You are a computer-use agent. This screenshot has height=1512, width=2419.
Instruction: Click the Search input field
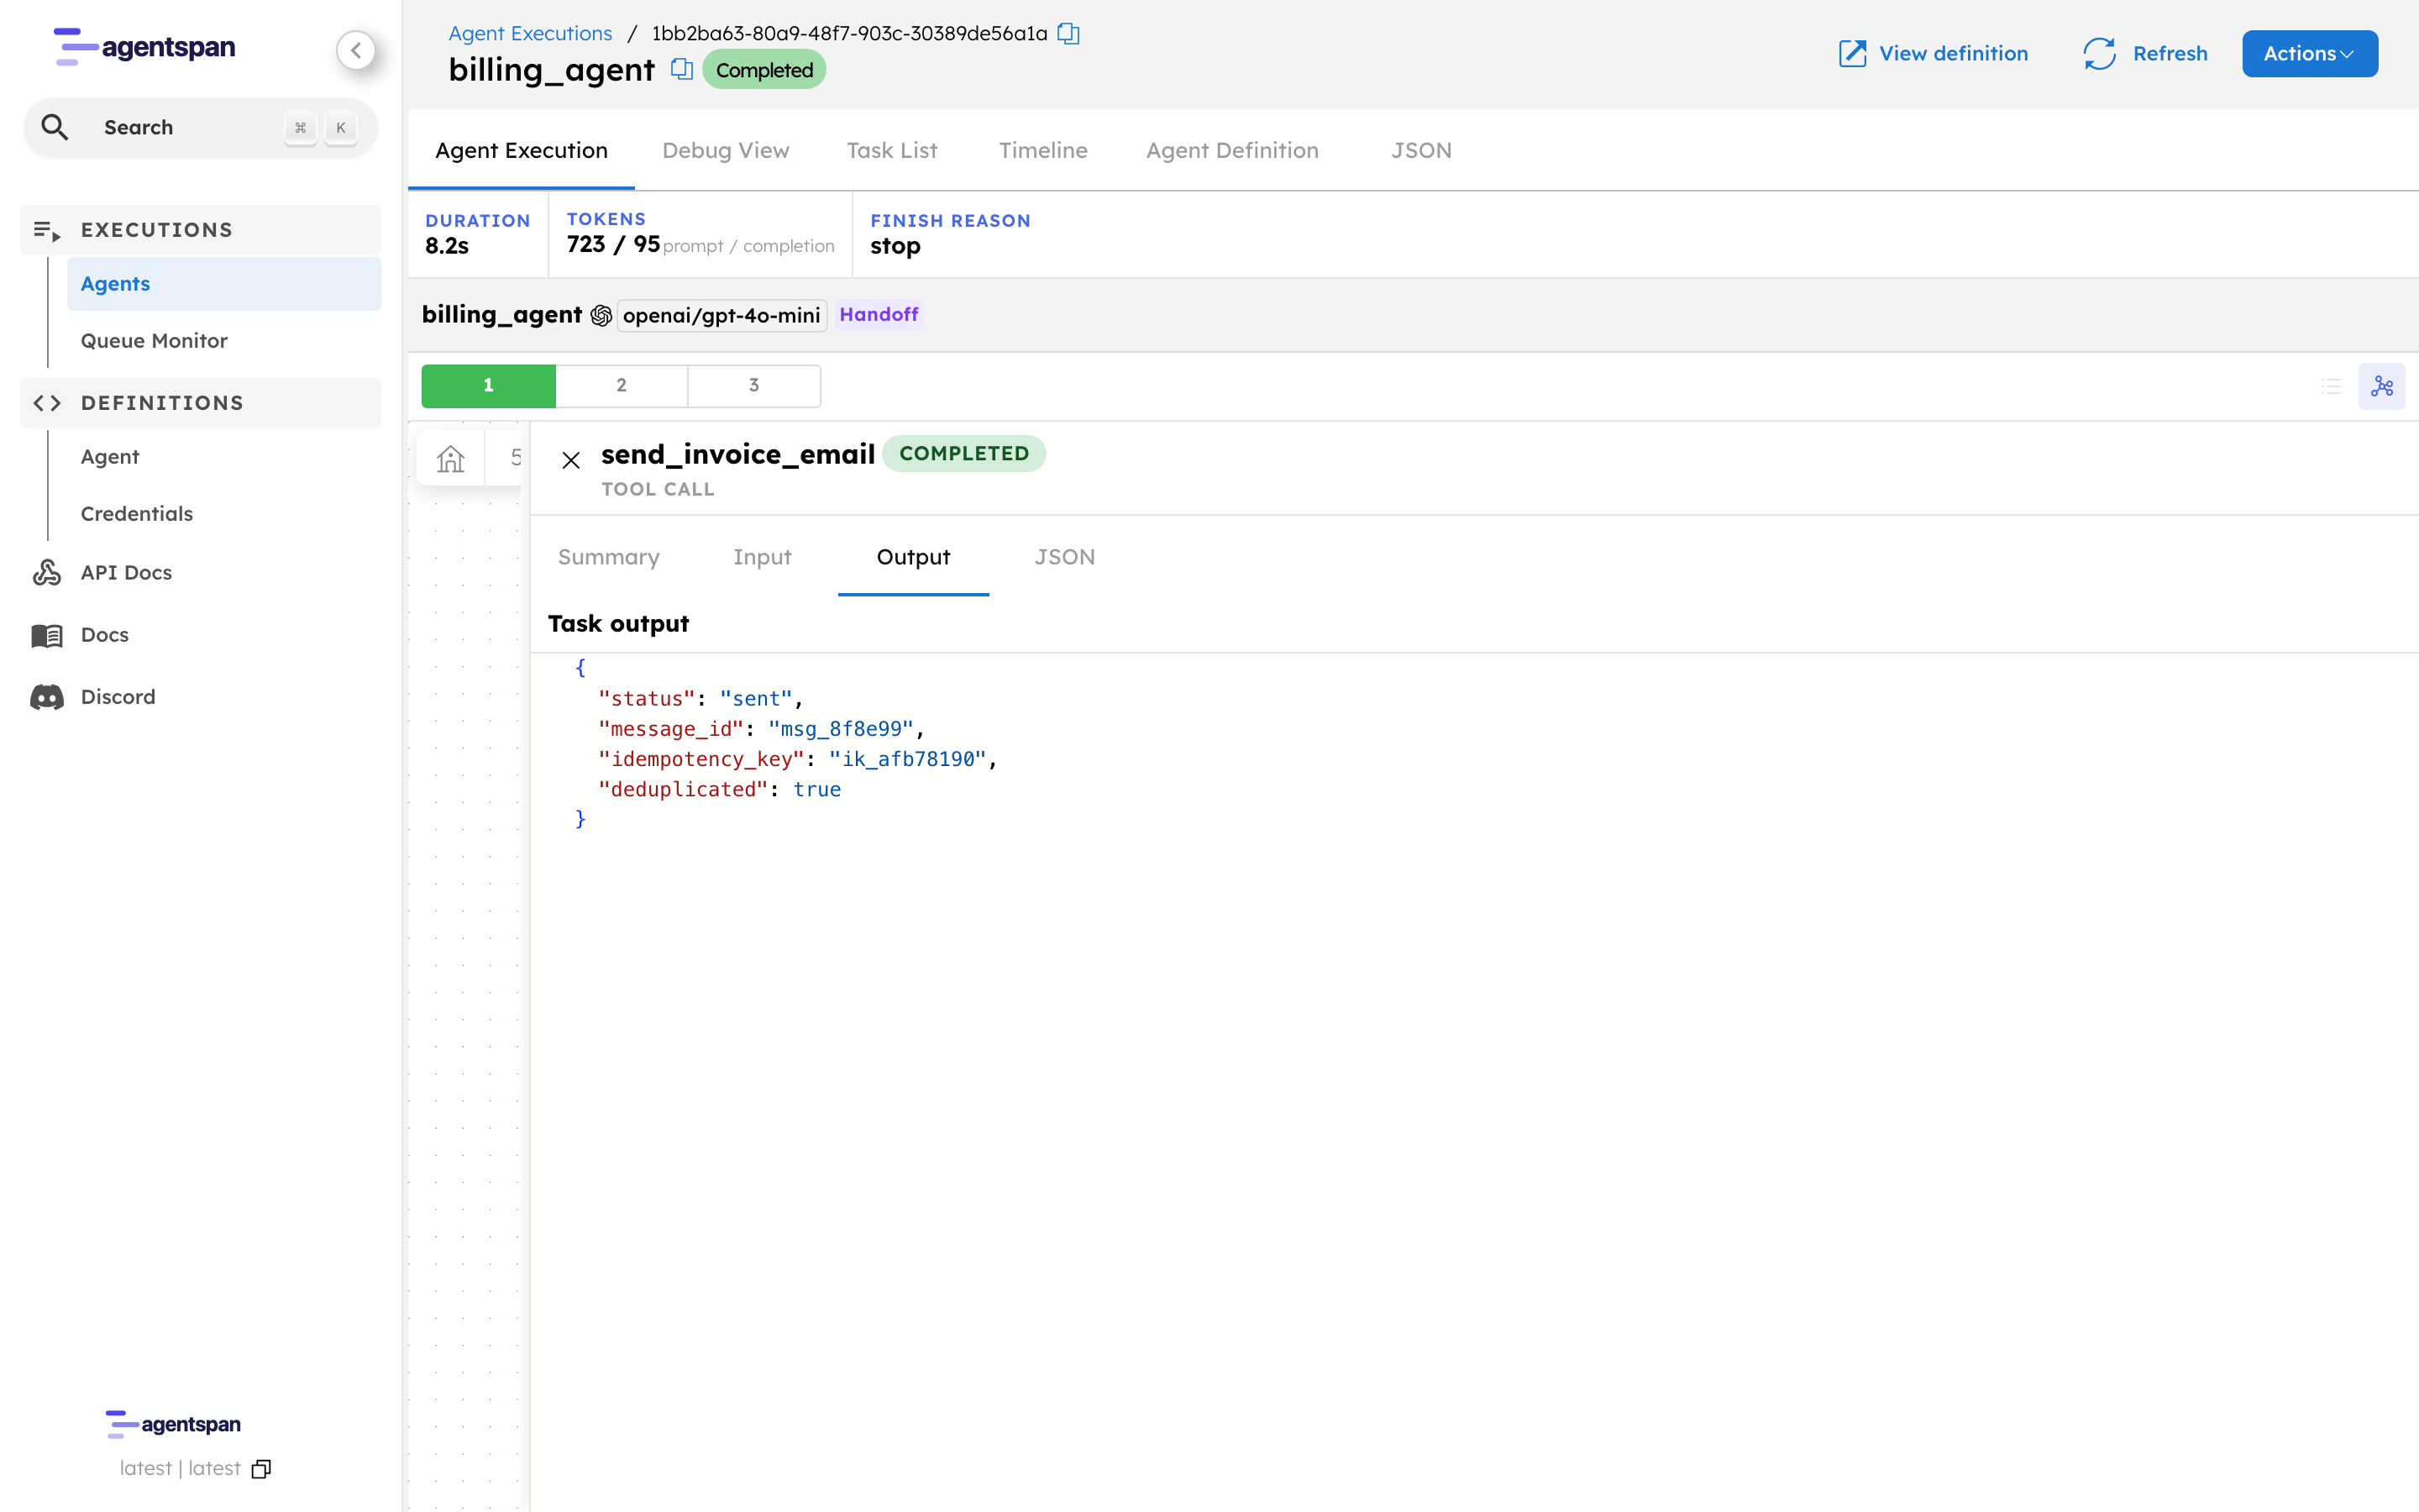[200, 127]
